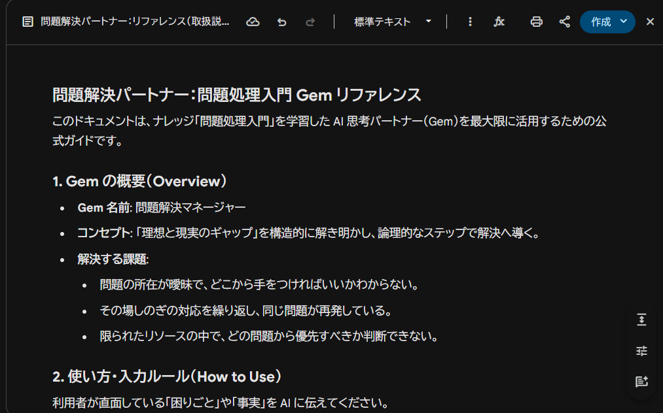Close the document panel with X

click(x=650, y=22)
